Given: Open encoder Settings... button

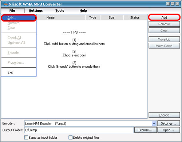Looking at the screenshot, I should [169, 123].
